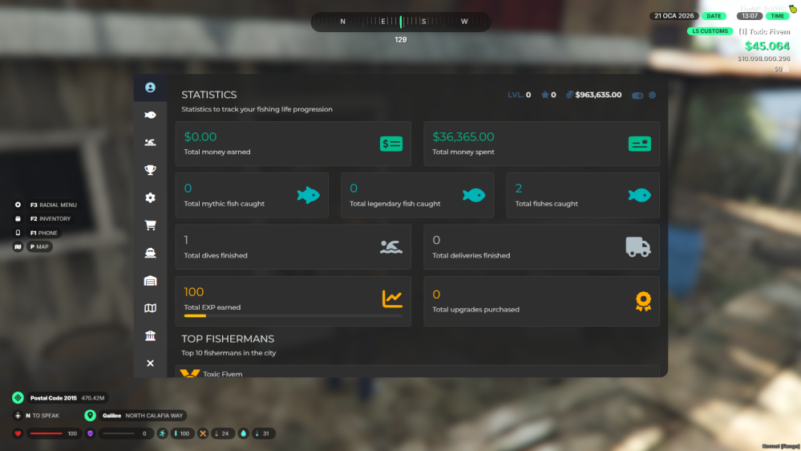Image resolution: width=801 pixels, height=451 pixels.
Task: Select the trophy icon in sidebar
Action: pos(150,170)
